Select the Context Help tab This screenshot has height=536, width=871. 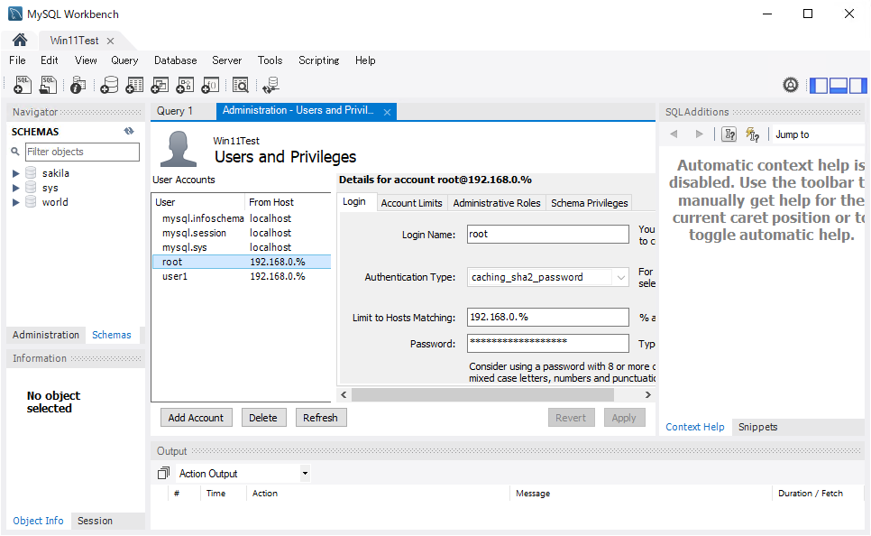click(x=695, y=427)
